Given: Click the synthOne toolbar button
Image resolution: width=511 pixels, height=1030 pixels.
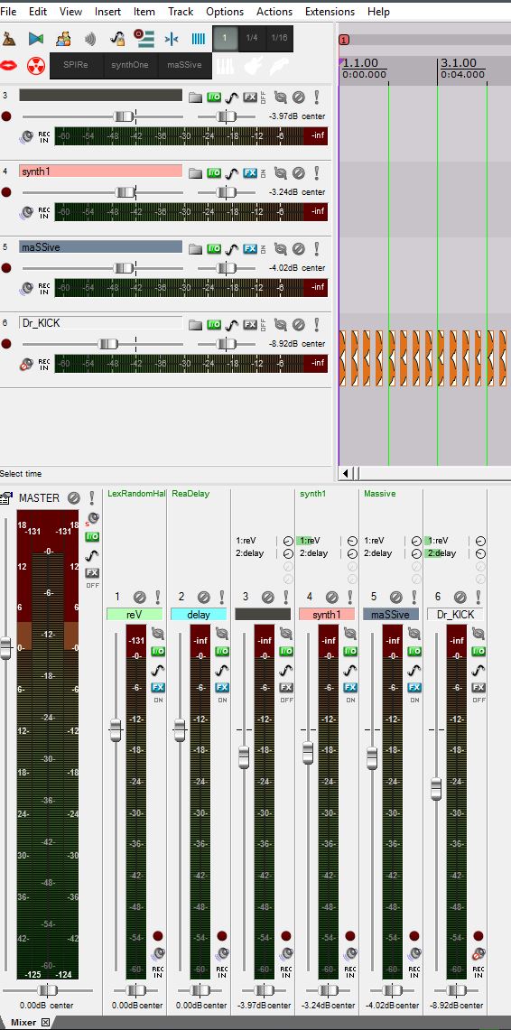Looking at the screenshot, I should point(130,65).
